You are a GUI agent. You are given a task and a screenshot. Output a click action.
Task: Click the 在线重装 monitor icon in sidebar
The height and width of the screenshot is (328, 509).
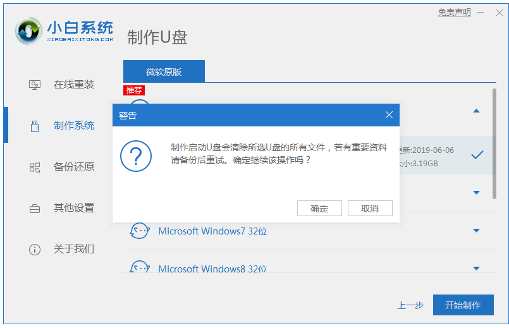35,85
